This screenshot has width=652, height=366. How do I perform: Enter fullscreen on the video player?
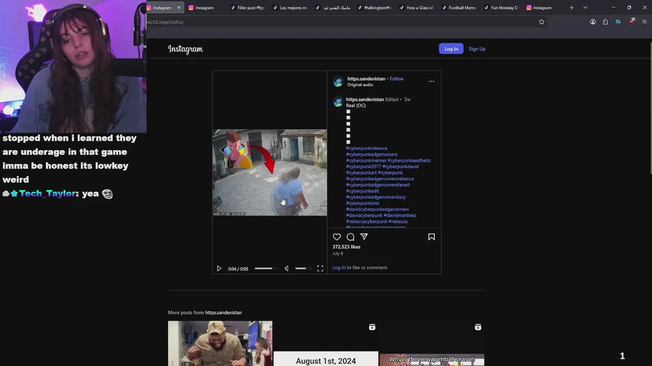[320, 268]
